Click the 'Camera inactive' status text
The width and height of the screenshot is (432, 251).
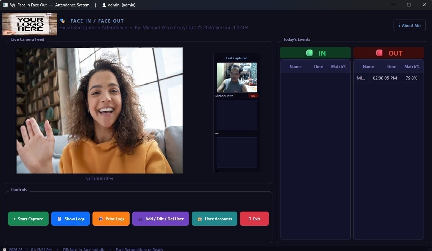[x=100, y=178]
